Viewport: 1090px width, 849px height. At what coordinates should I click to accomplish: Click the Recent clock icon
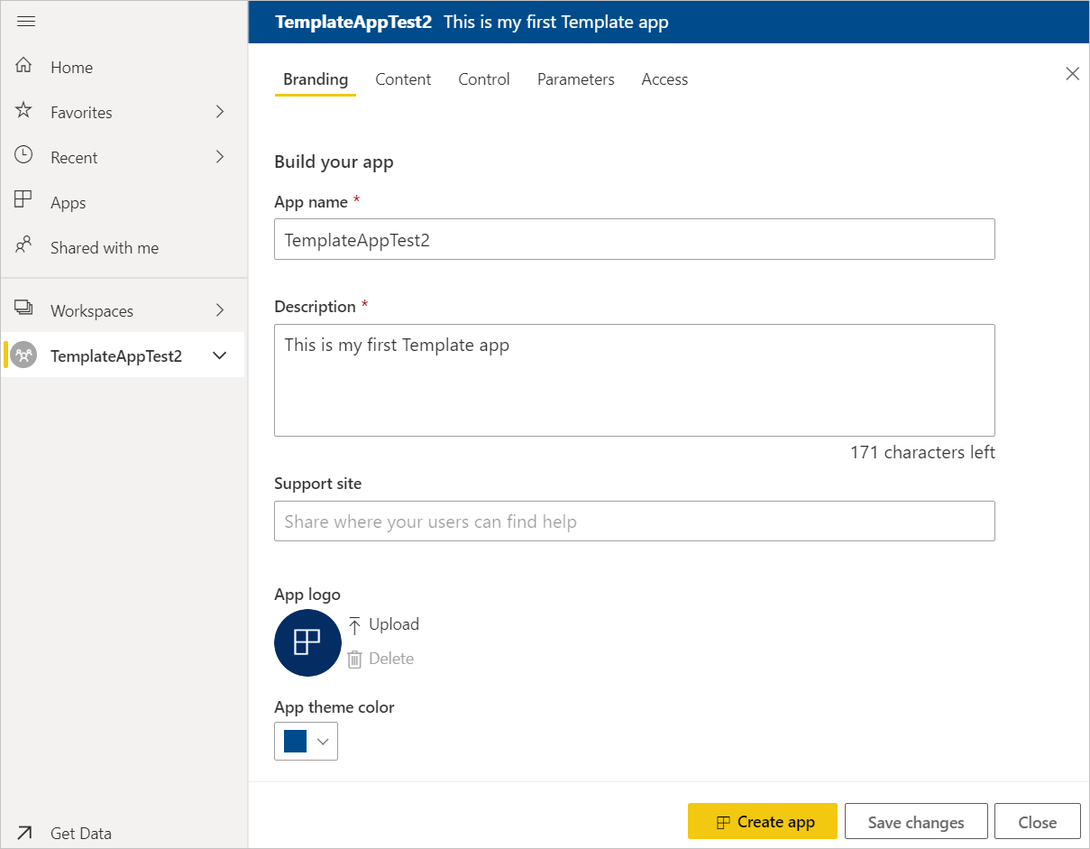[24, 156]
